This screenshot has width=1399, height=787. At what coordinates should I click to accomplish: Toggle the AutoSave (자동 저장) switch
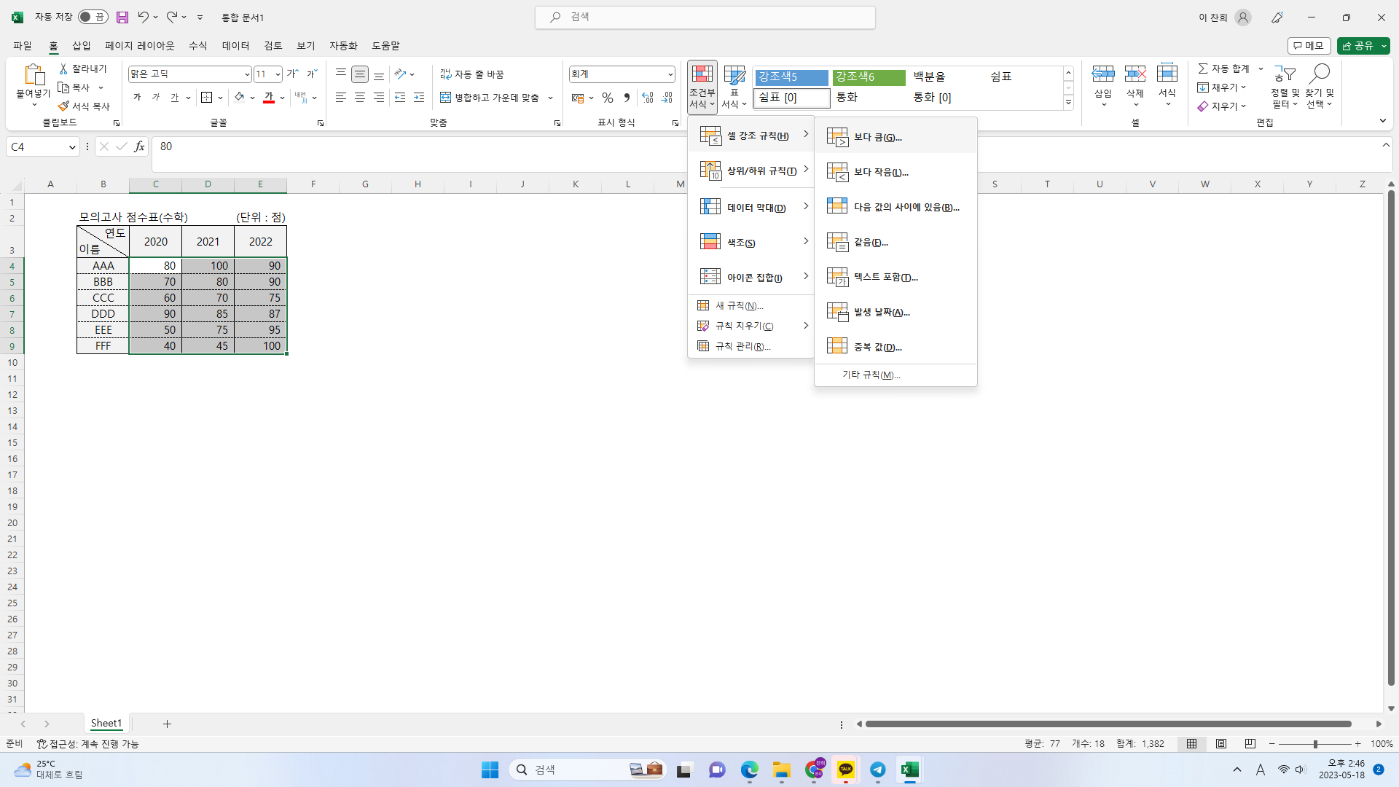(93, 17)
